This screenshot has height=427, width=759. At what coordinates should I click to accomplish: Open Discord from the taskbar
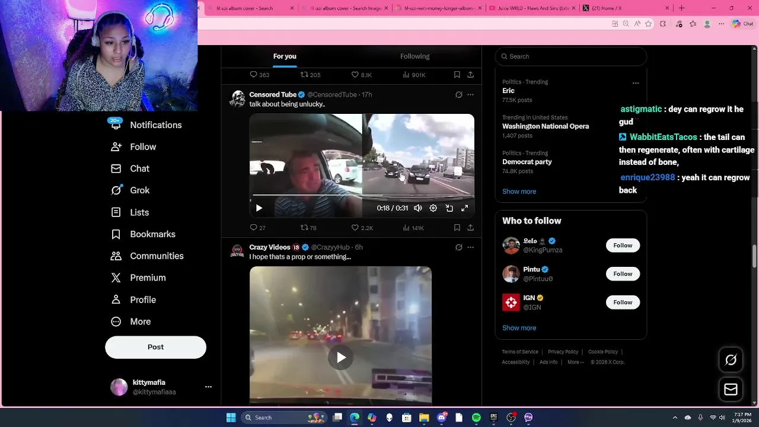coord(442,418)
